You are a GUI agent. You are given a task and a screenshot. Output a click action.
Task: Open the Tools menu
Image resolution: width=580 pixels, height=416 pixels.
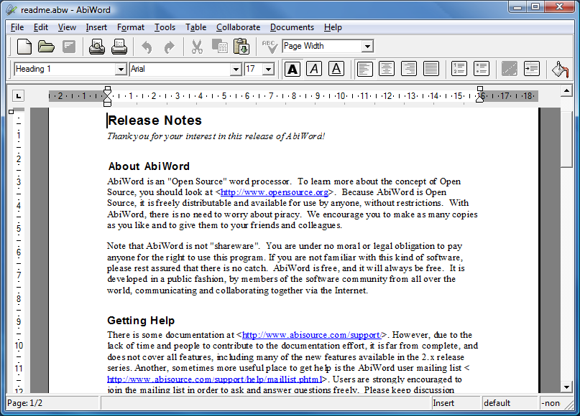165,27
